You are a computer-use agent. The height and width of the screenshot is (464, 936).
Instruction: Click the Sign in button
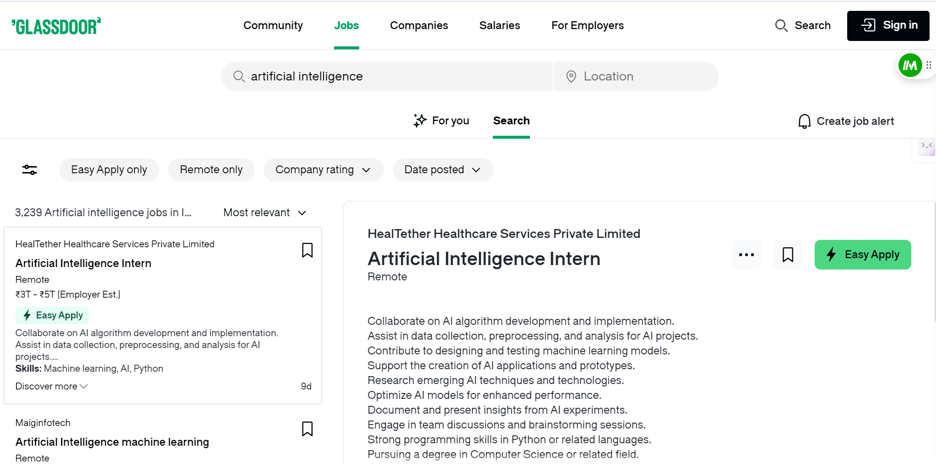[888, 26]
